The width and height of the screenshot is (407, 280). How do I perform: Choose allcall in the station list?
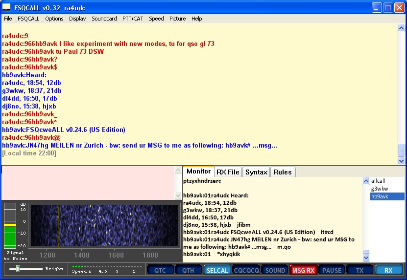[x=378, y=181]
